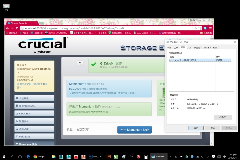Click the clock showing 下午 02:51
The width and height of the screenshot is (240, 160).
(233, 156)
